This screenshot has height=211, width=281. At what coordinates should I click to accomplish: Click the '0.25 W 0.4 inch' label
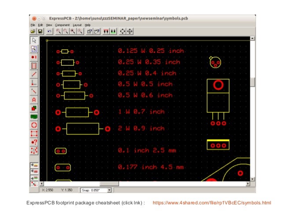[x=147, y=73]
